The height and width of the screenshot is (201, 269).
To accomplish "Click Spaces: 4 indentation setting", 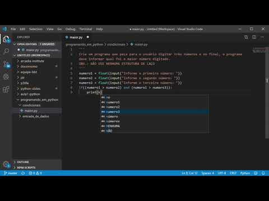I will pos(207,173).
